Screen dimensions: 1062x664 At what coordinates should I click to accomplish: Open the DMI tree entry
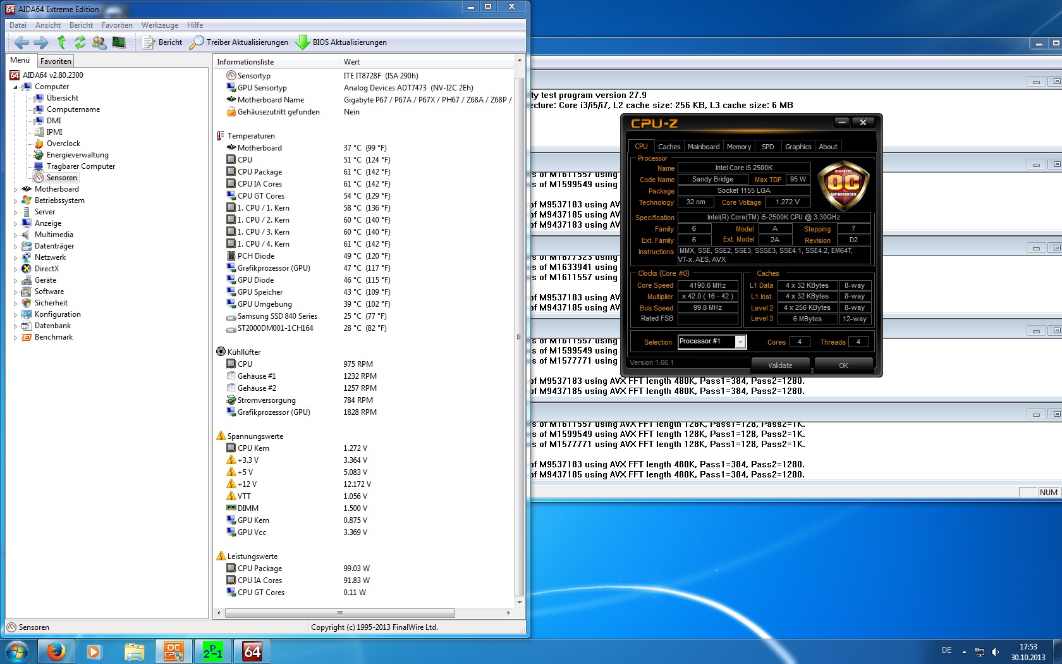pos(48,121)
